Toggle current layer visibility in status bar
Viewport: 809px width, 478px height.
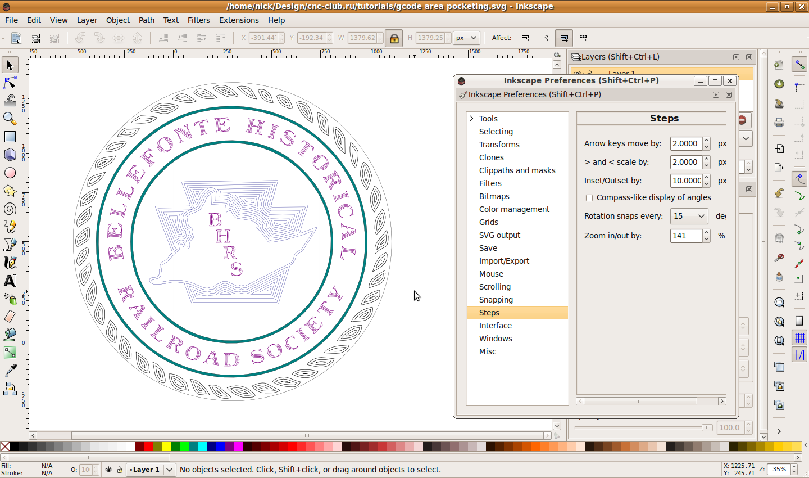click(108, 470)
